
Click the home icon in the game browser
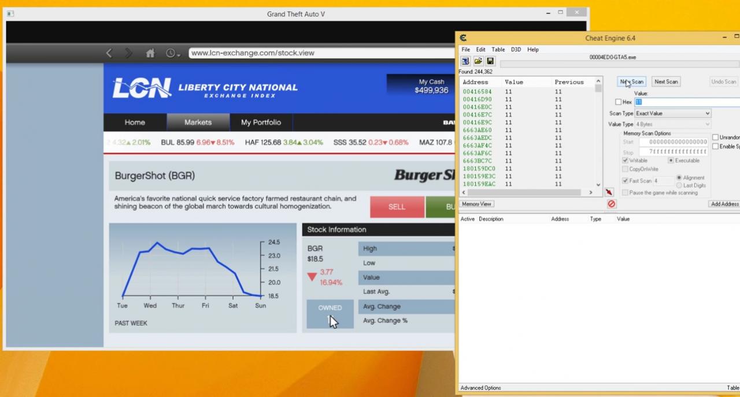point(150,53)
